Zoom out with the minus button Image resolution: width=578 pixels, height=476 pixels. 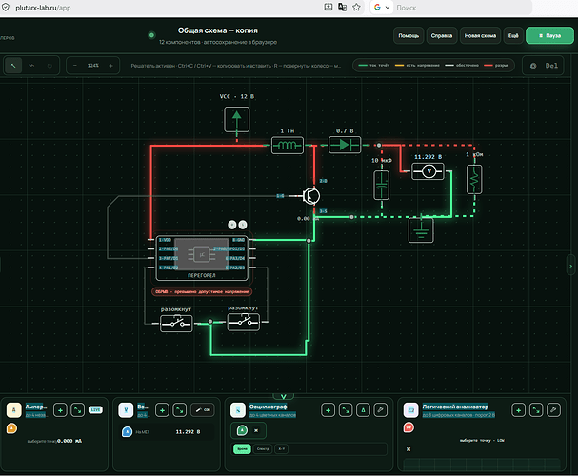click(x=75, y=66)
